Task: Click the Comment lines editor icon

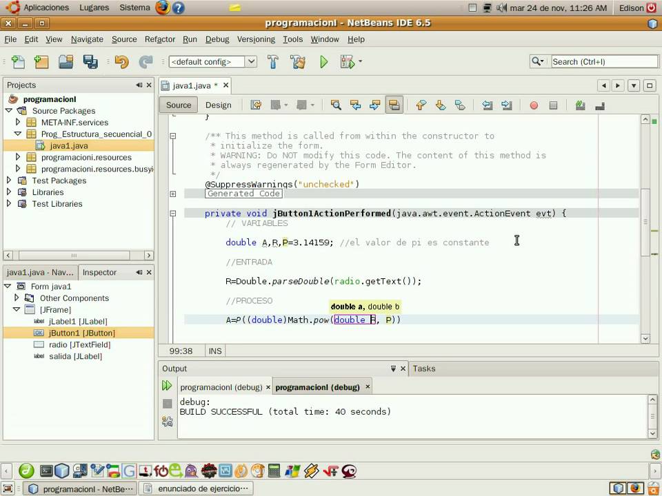Action: [x=580, y=105]
